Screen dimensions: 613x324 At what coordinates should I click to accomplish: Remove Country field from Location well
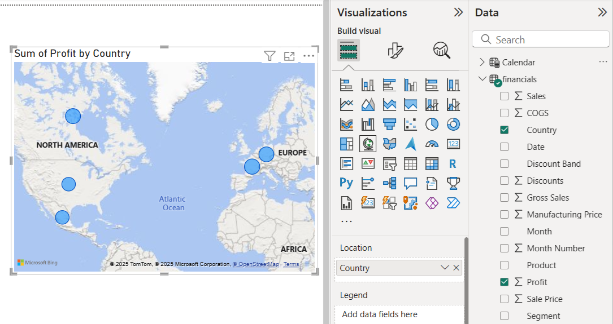457,268
